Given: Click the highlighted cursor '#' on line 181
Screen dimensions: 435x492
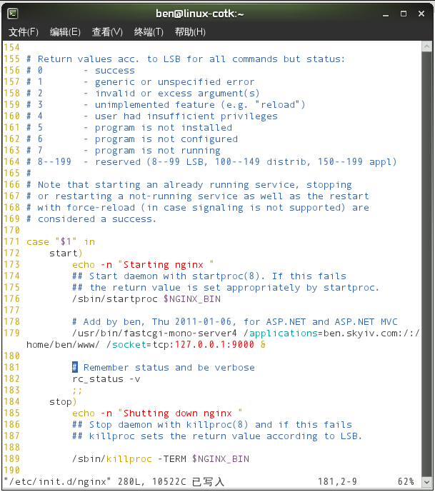Looking at the screenshot, I should (x=75, y=368).
